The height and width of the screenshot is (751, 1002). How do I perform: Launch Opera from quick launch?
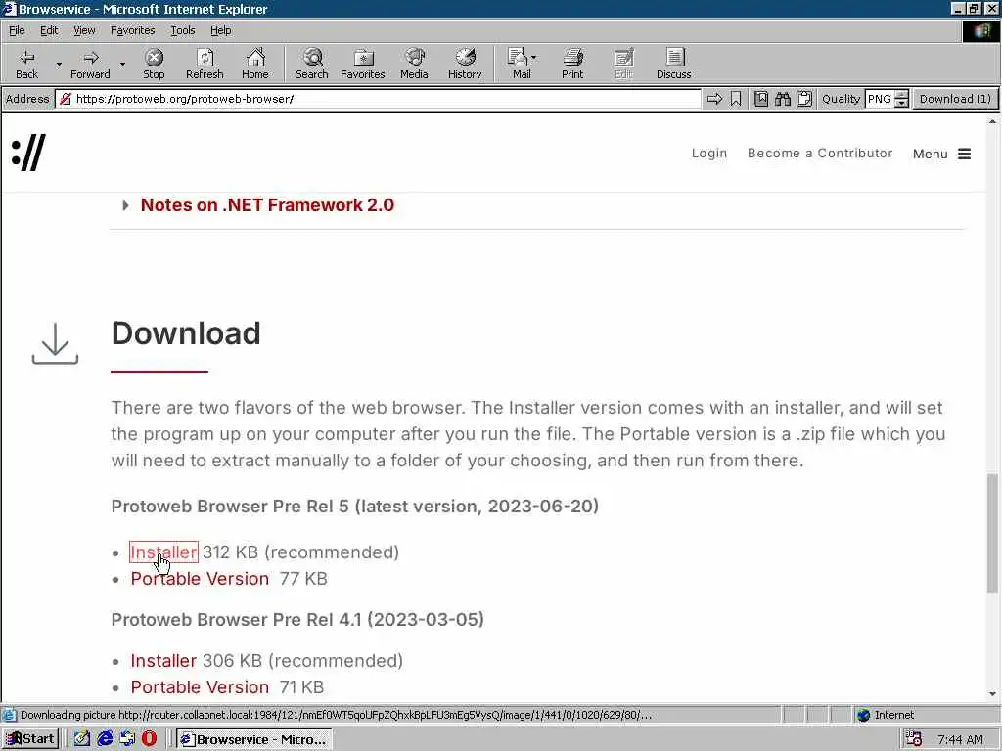click(x=149, y=739)
